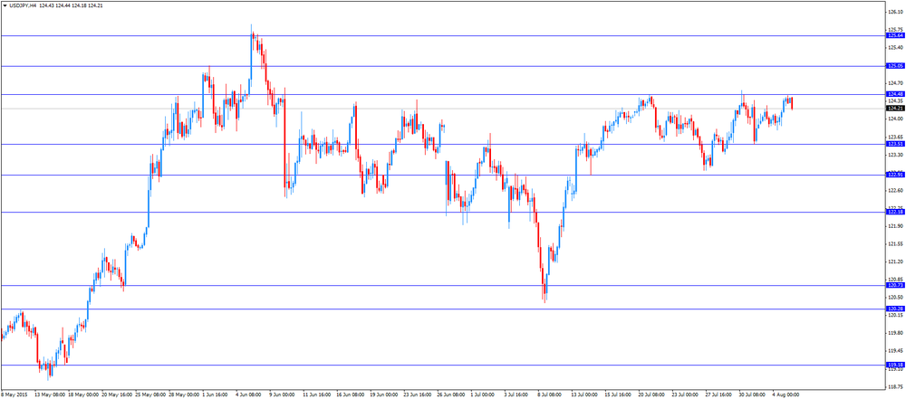Select the 122.18 horizontal line price label

point(894,213)
